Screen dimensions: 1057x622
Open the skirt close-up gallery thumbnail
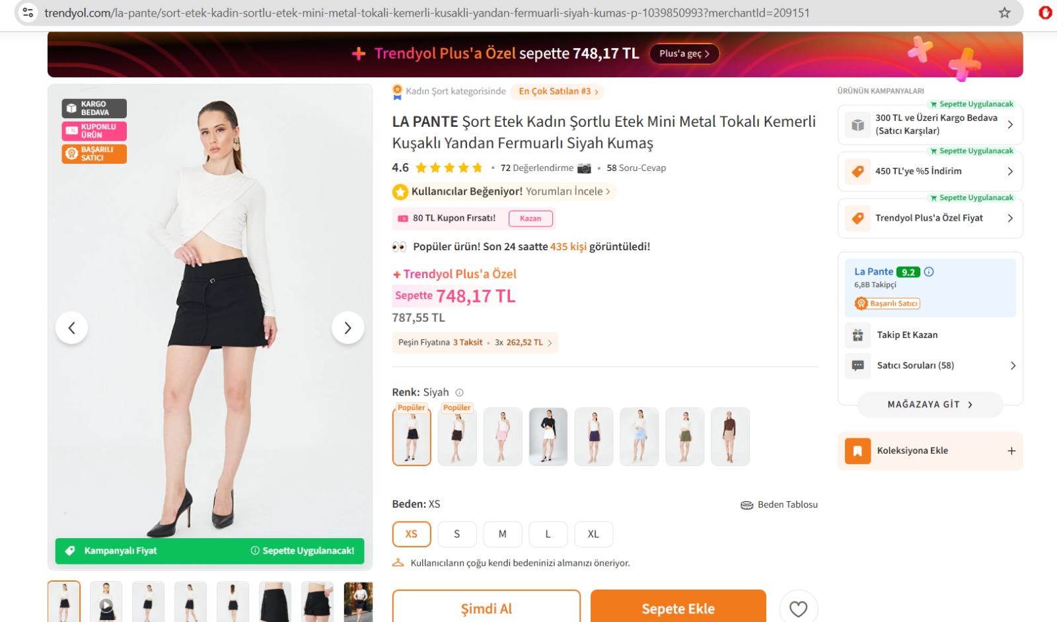pyautogui.click(x=275, y=602)
